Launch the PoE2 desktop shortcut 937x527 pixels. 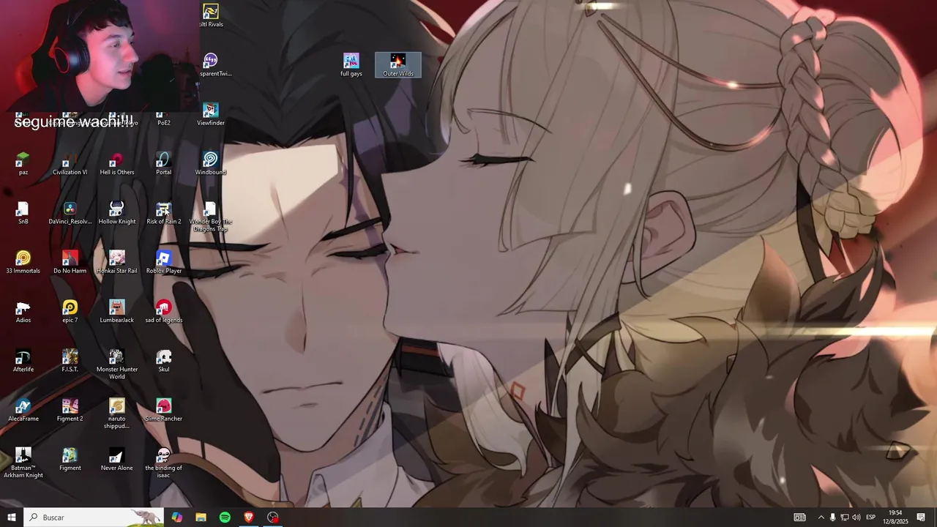(164, 117)
